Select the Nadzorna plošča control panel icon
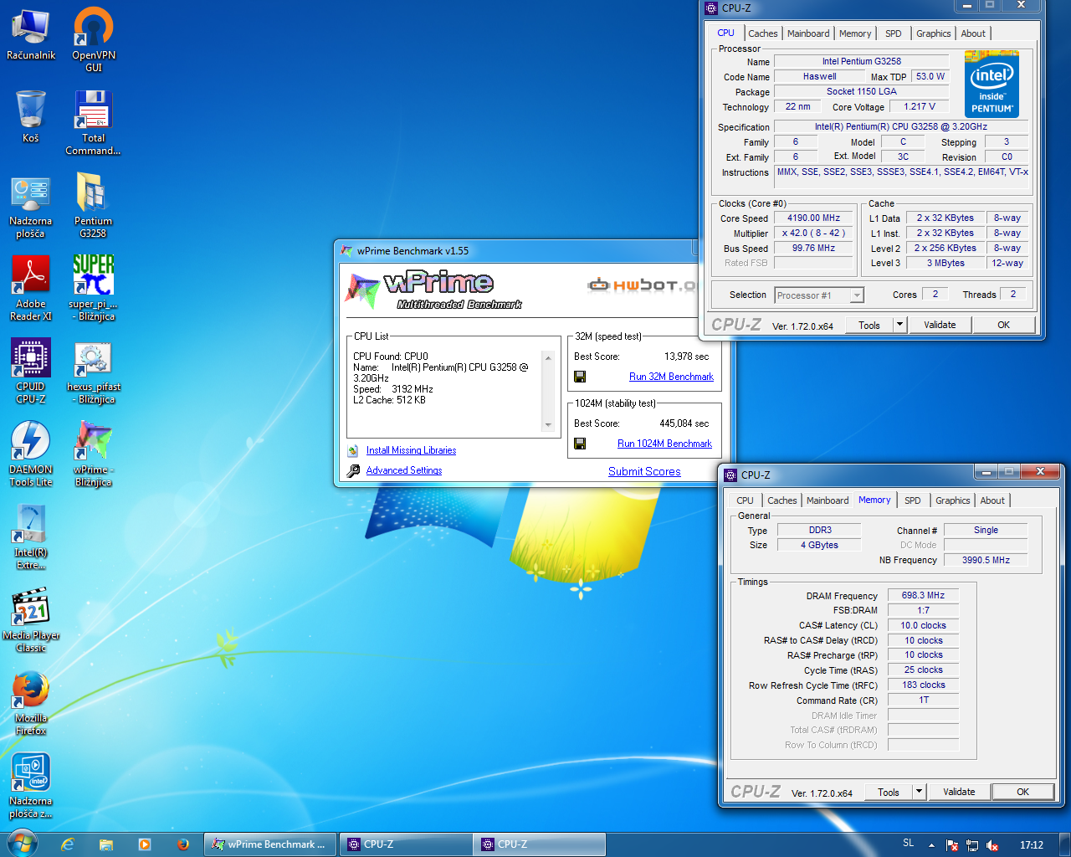This screenshot has height=857, width=1071. pos(31,206)
